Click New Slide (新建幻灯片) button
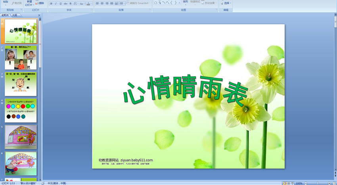 (29, 3)
